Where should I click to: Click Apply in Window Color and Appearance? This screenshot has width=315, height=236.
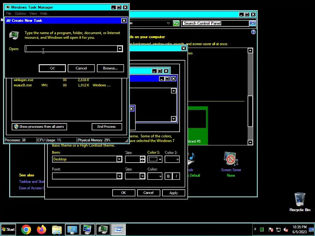coord(173,193)
